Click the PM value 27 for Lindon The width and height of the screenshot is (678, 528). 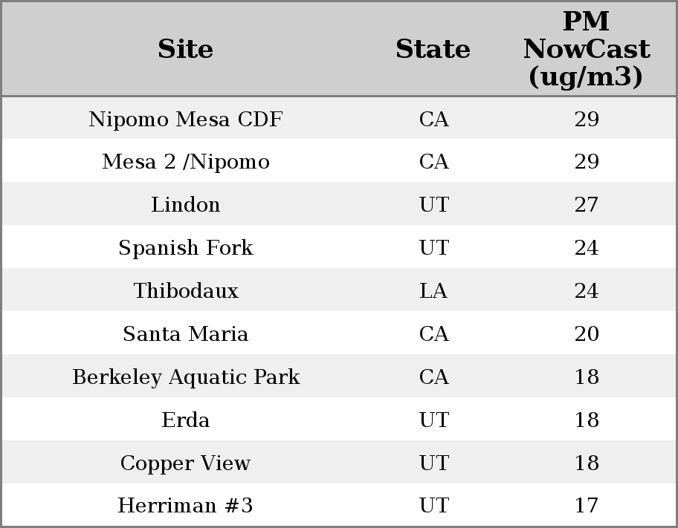click(587, 205)
